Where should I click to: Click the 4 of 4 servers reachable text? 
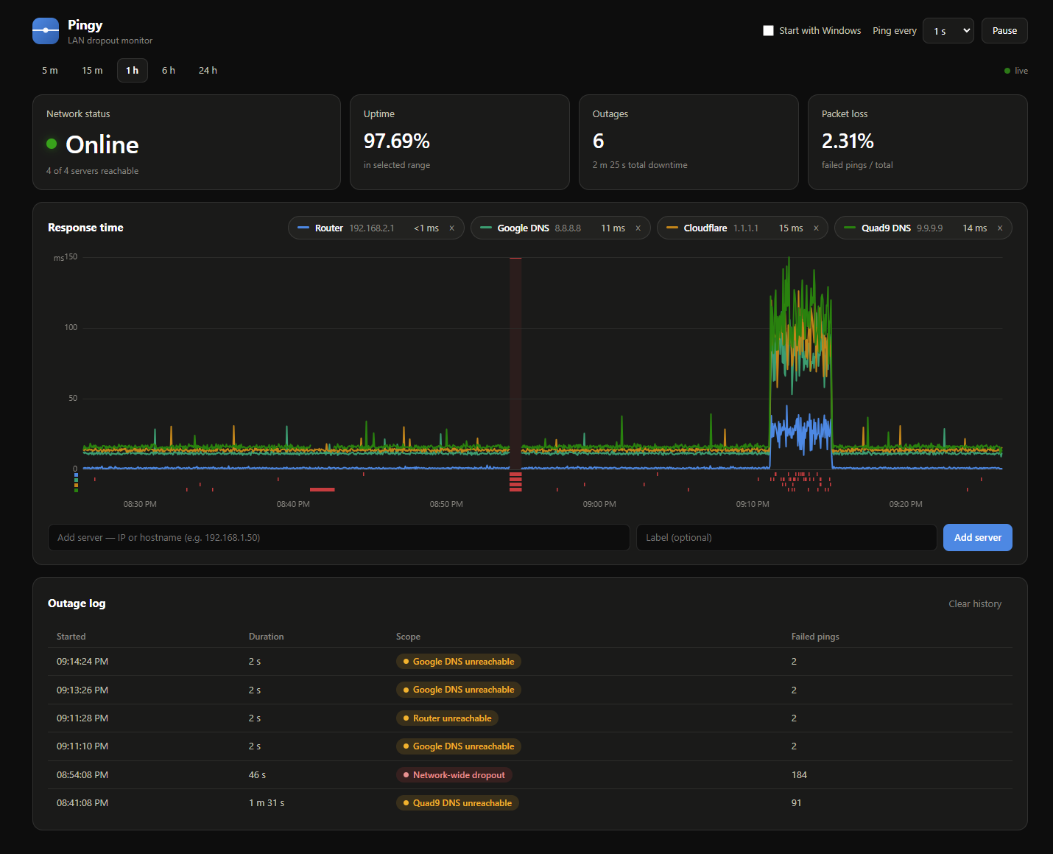[92, 171]
